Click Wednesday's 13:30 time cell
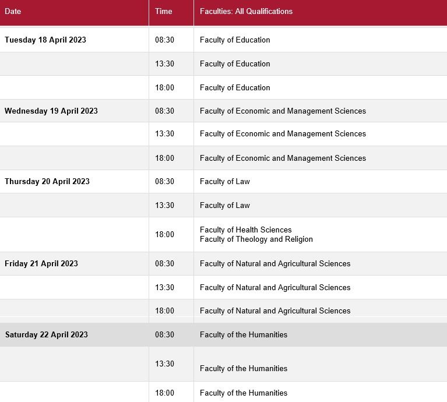447x402 pixels. [164, 133]
